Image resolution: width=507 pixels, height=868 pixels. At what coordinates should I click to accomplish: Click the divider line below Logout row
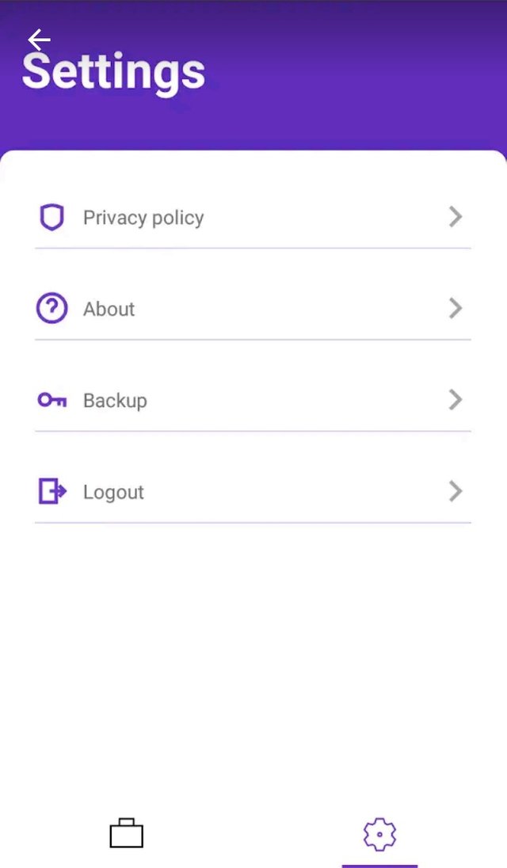click(253, 523)
